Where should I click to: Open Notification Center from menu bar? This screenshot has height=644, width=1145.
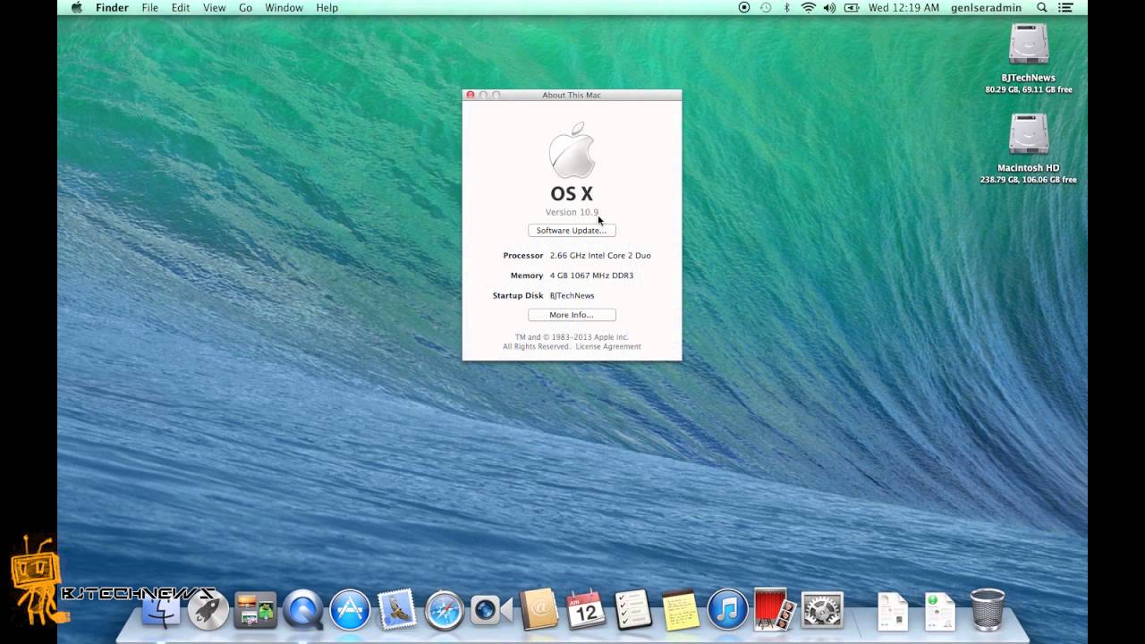(x=1065, y=8)
